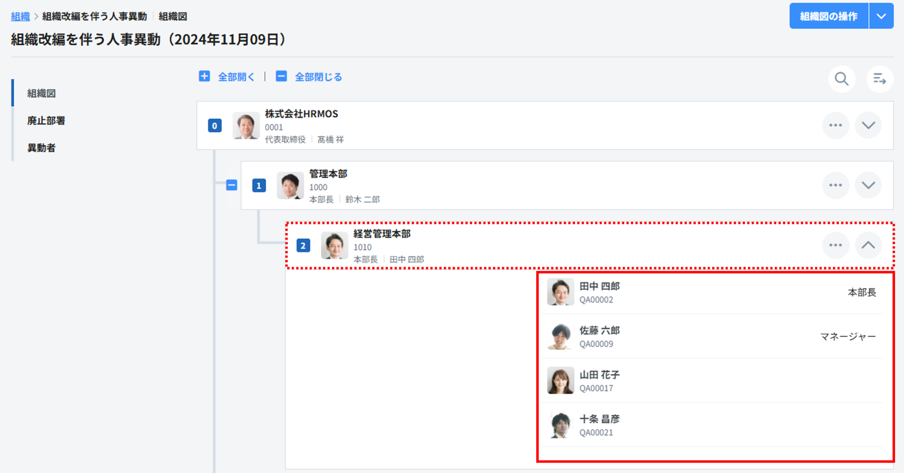The image size is (904, 473).
Task: Click the plus icon to expand all
Action: click(204, 76)
